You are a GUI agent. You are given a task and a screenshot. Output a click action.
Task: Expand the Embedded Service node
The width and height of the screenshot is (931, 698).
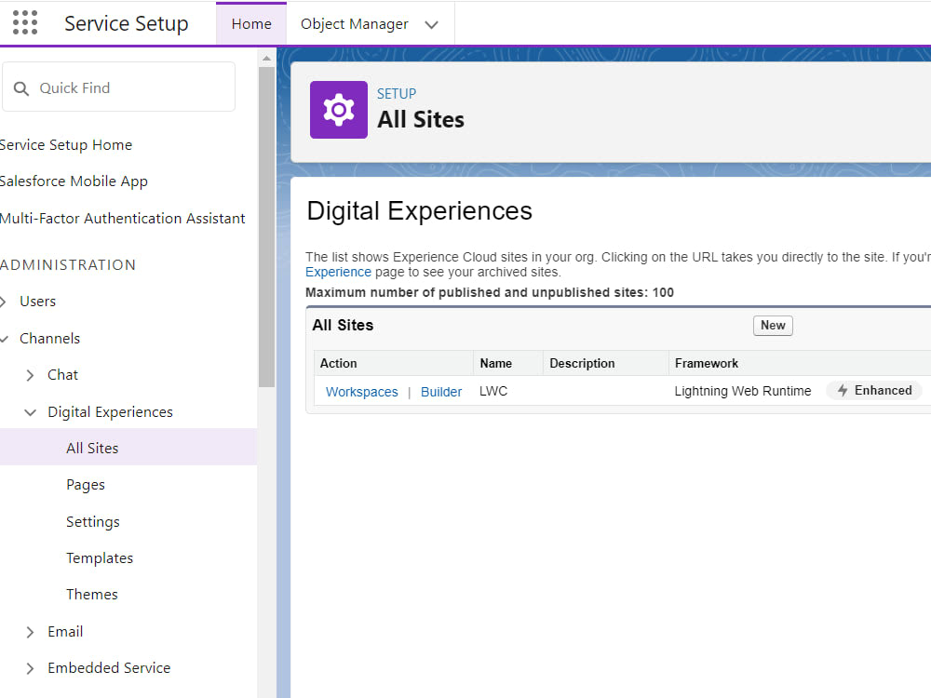click(x=31, y=668)
